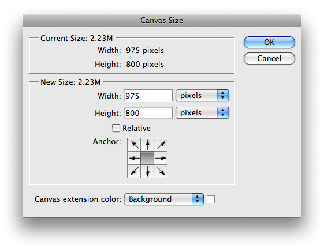Open Canvas extension color Background dropdown
The image size is (324, 249).
164,199
